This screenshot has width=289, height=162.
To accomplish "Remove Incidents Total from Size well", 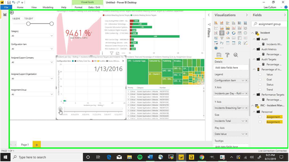I will point(246,121).
